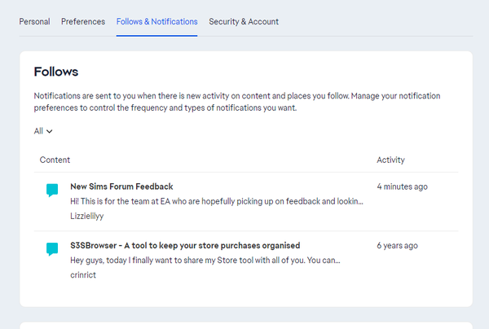Open the Preferences tab
489x329 pixels.
83,21
